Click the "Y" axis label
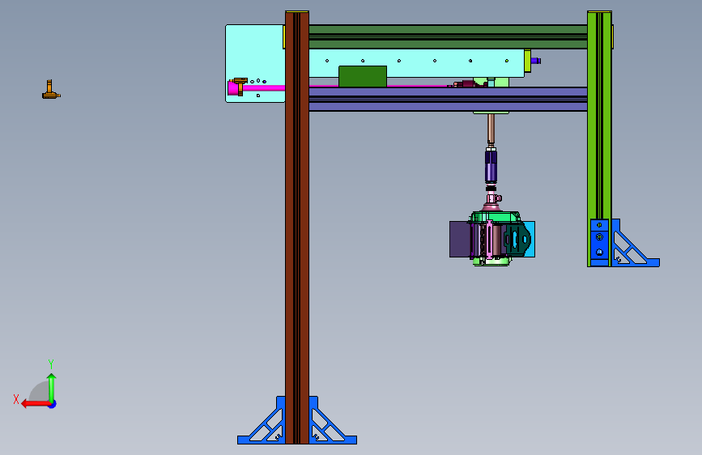702x455 pixels. coord(51,364)
